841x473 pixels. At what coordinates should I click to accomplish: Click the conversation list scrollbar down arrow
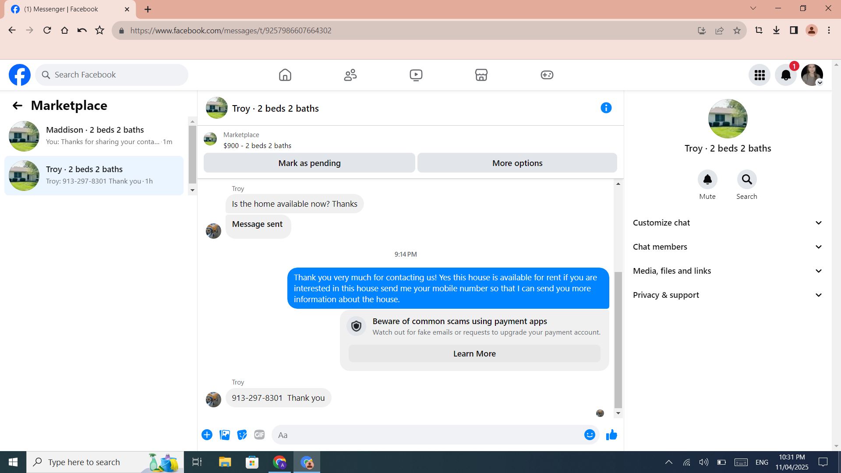click(192, 190)
